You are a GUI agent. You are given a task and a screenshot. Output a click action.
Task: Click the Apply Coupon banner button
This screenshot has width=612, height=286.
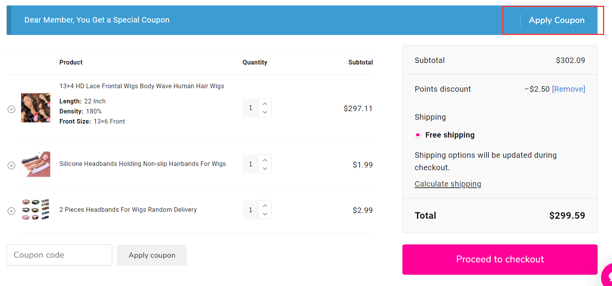pos(556,20)
